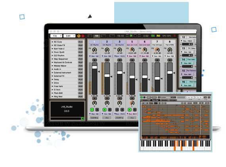Toggle the S solo button on channel 2

[x=110, y=110]
